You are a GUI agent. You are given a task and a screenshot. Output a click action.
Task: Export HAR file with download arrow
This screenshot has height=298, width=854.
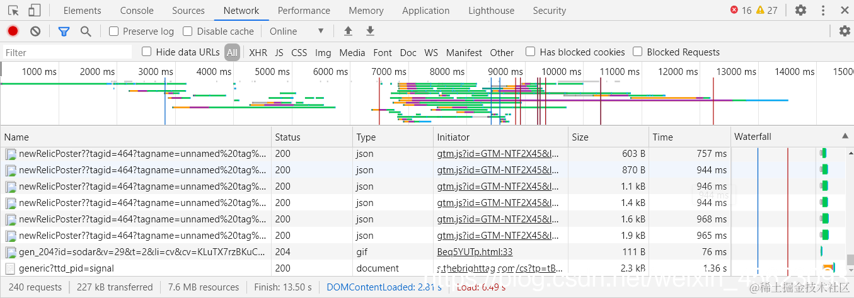point(371,31)
